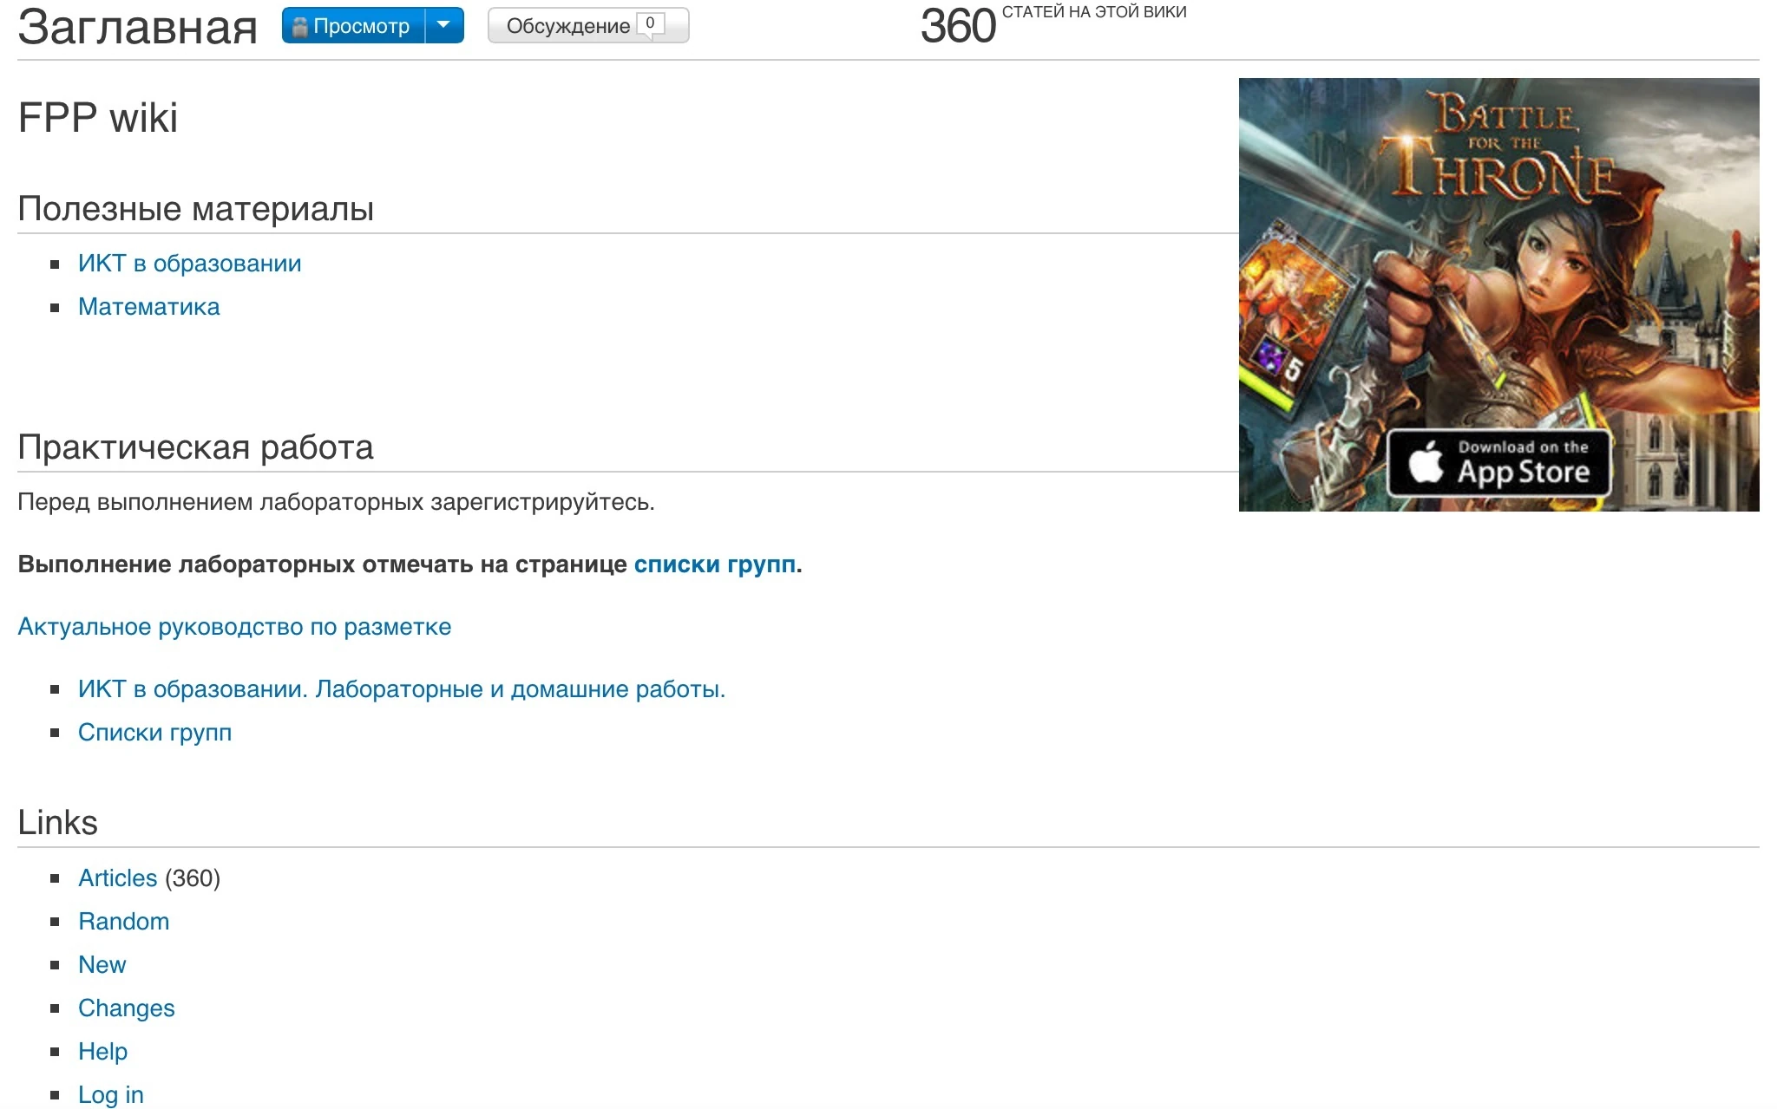Click the Log in link
This screenshot has width=1777, height=1109.
[110, 1095]
